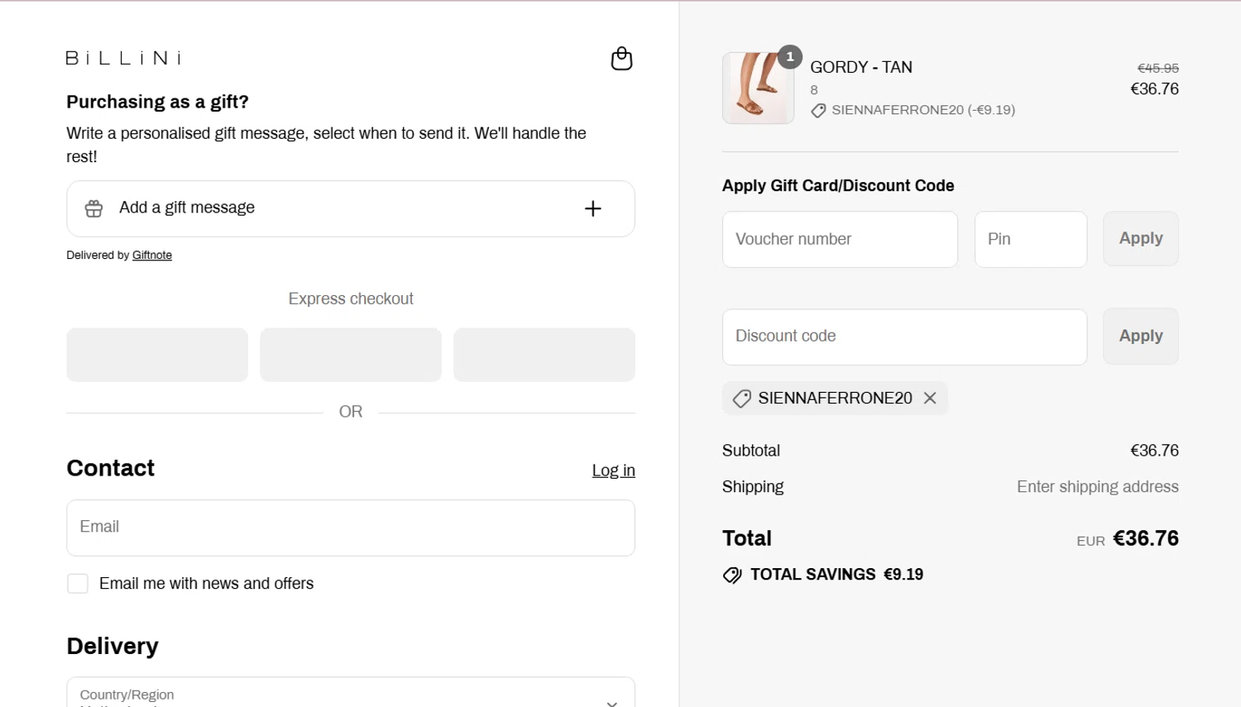Click the Log in link
The height and width of the screenshot is (707, 1241).
[x=613, y=471]
